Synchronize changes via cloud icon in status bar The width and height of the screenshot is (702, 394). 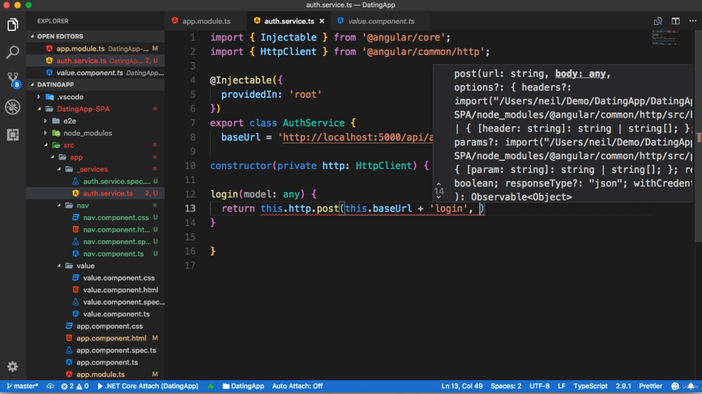[50, 386]
